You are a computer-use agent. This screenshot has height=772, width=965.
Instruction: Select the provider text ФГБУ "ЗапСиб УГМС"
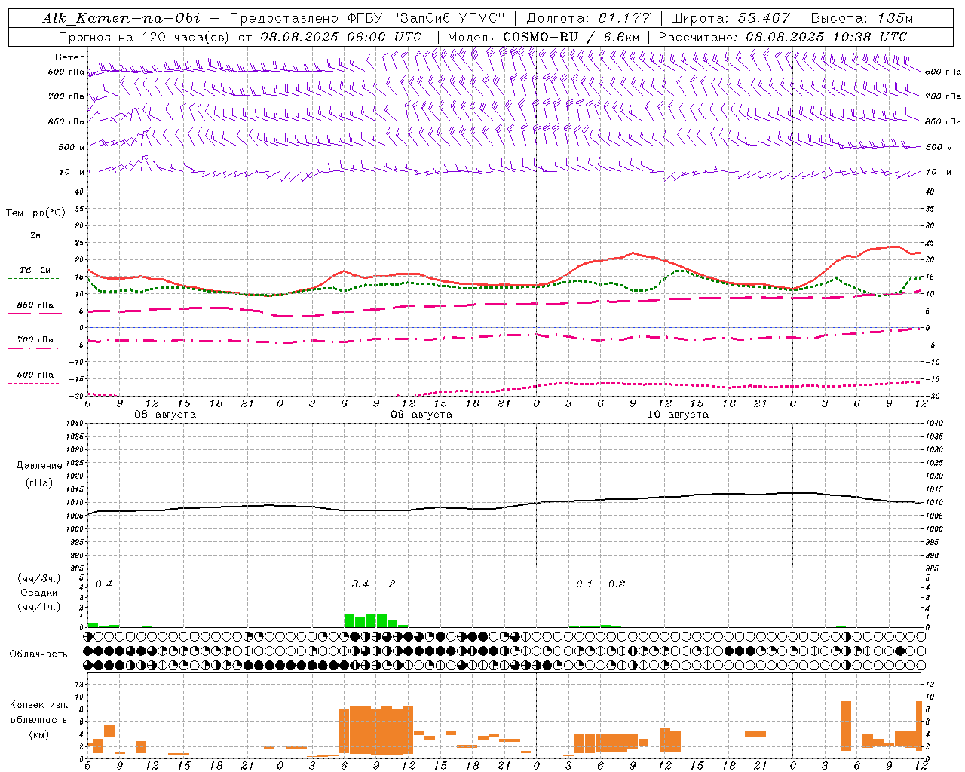tap(427, 18)
